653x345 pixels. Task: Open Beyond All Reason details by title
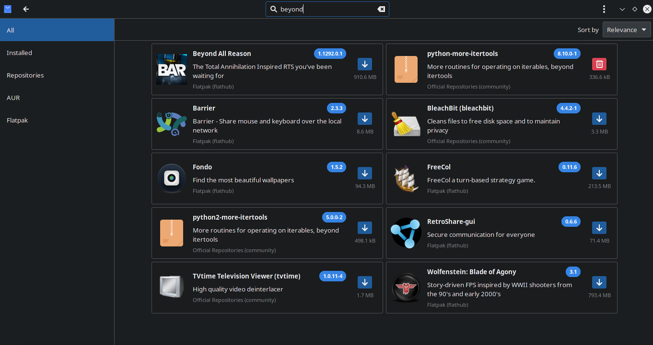tap(222, 54)
